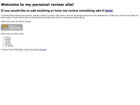Select the Movies list item

pos(8,44)
